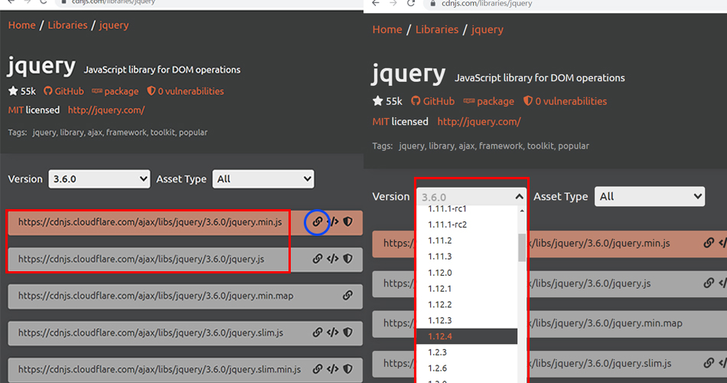Open jquery breadcrumb link, left window
This screenshot has height=383, width=727.
pyautogui.click(x=113, y=25)
